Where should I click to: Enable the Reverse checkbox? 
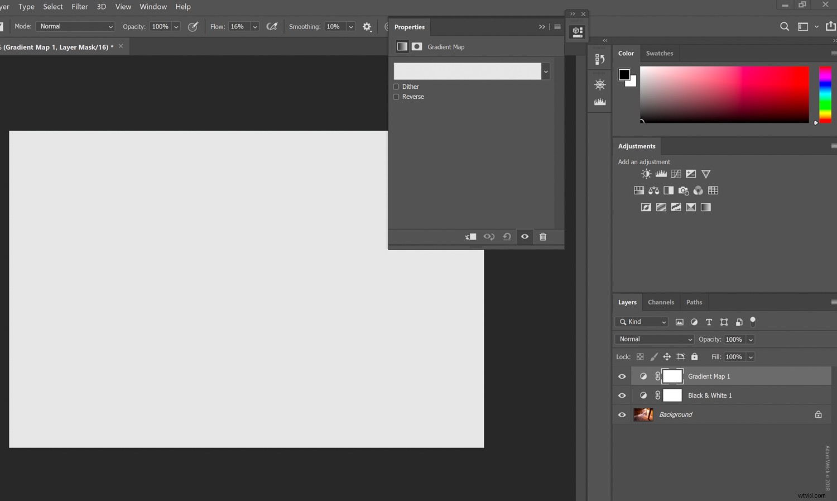coord(396,97)
